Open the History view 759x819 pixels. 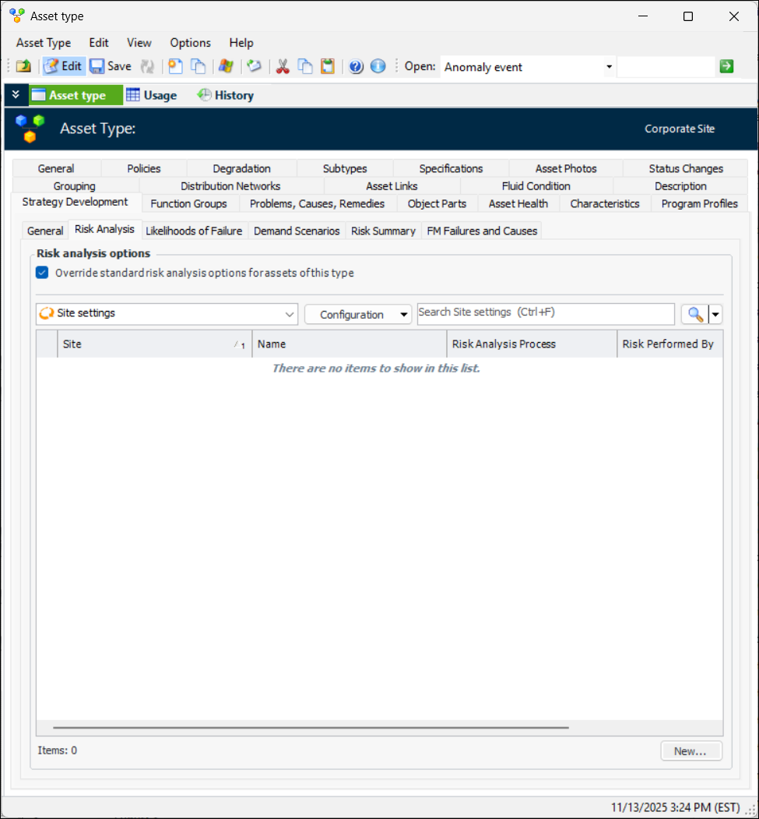tap(225, 95)
